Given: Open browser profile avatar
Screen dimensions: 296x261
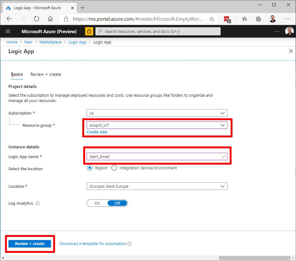Looking at the screenshot, I should coord(273,19).
